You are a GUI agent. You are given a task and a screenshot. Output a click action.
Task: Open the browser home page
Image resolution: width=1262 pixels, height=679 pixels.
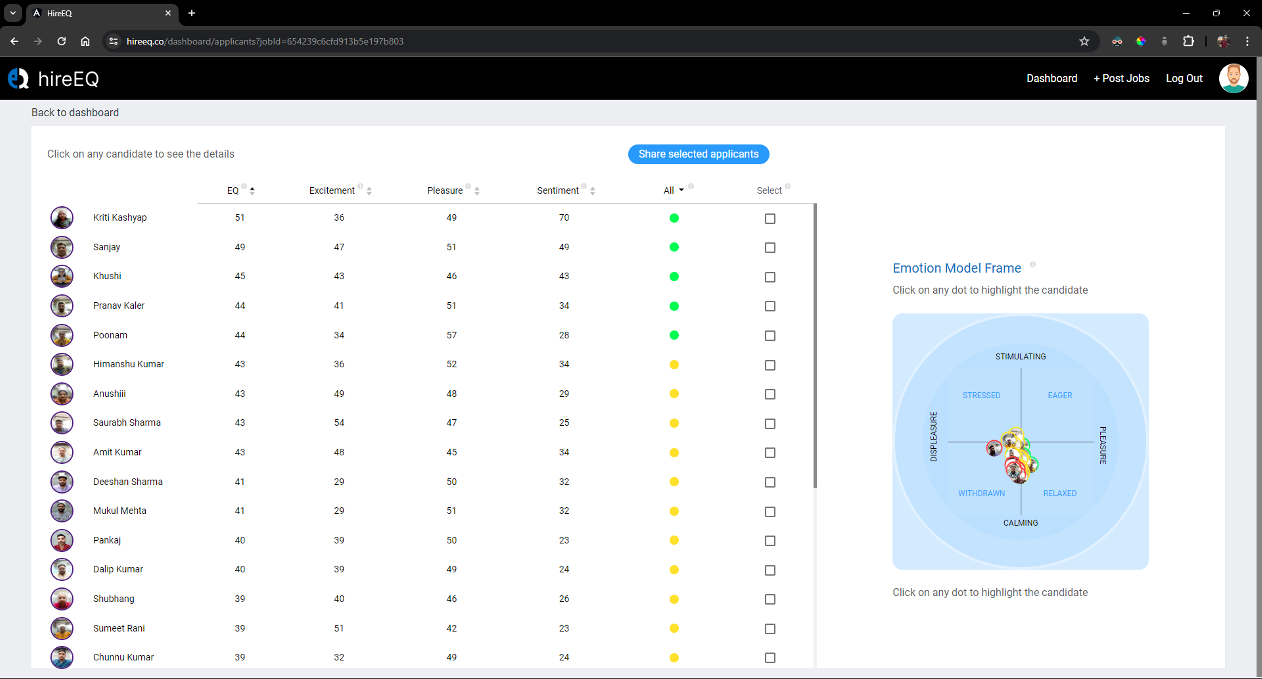pyautogui.click(x=85, y=41)
